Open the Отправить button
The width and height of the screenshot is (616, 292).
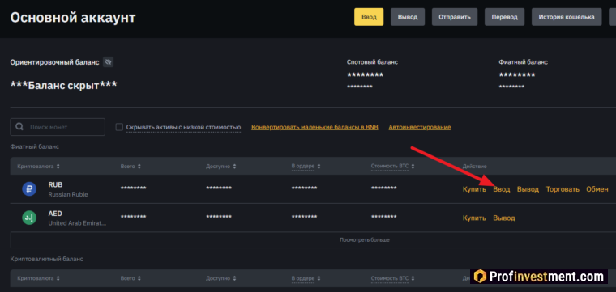(x=455, y=17)
